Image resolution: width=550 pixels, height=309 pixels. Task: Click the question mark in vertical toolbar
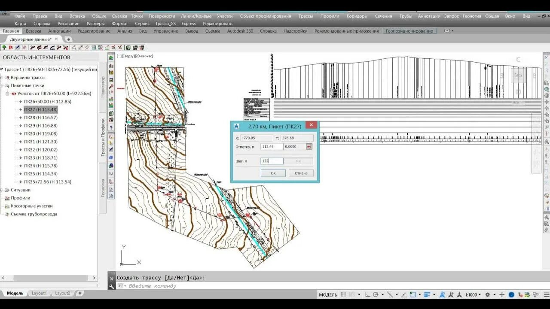[111, 127]
